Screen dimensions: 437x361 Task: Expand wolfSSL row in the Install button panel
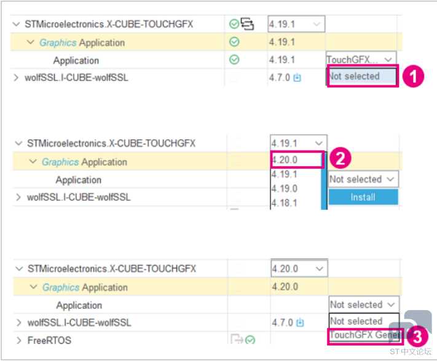[18, 197]
